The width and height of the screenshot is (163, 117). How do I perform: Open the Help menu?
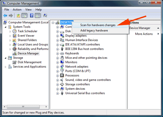38,10
